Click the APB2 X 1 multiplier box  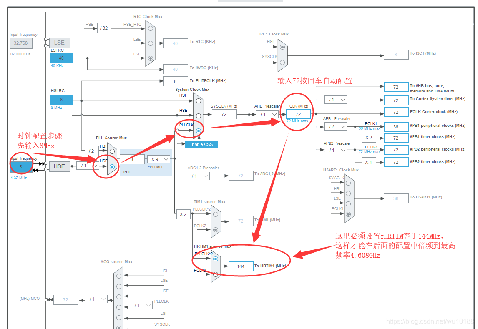[369, 162]
